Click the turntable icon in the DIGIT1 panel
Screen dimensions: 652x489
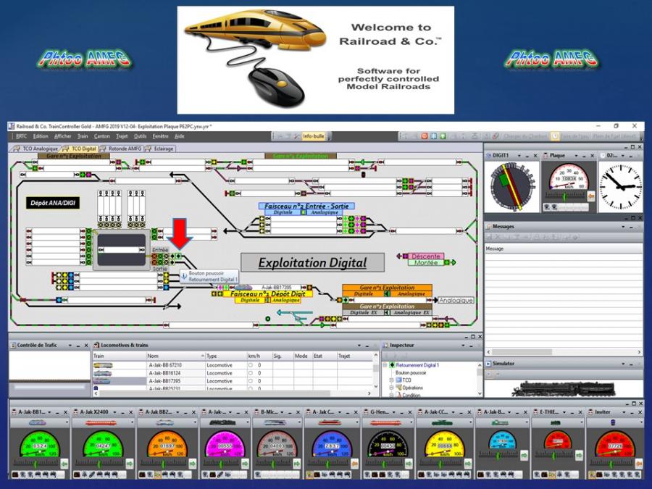pos(511,186)
